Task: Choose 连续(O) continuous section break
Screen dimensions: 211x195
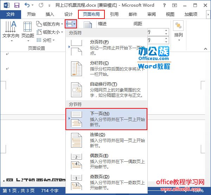Action: (107, 140)
